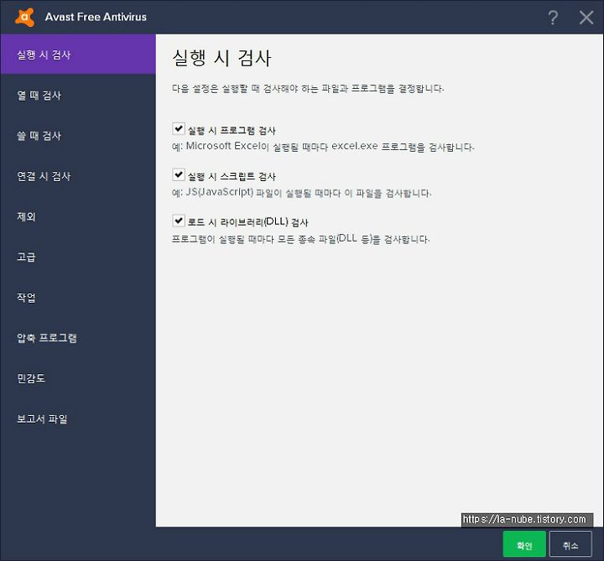The image size is (604, 561).
Task: Click the Avast logo icon
Action: coord(24,17)
